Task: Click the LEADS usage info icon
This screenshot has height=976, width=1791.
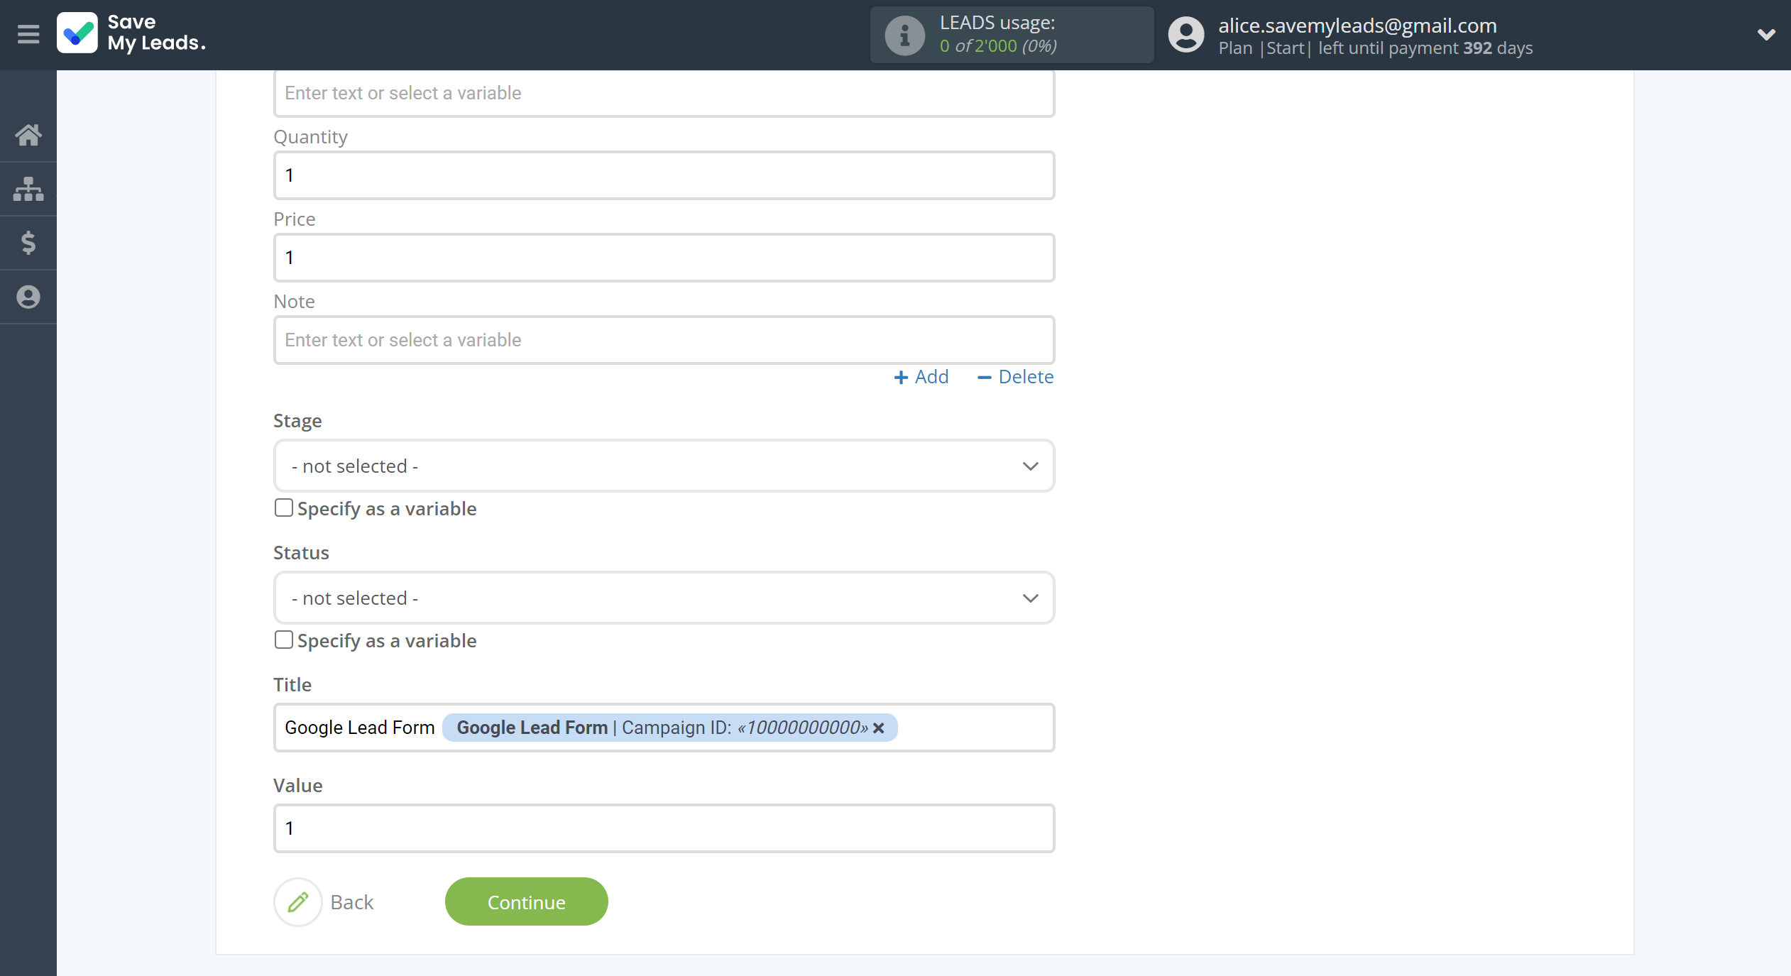Action: point(904,35)
